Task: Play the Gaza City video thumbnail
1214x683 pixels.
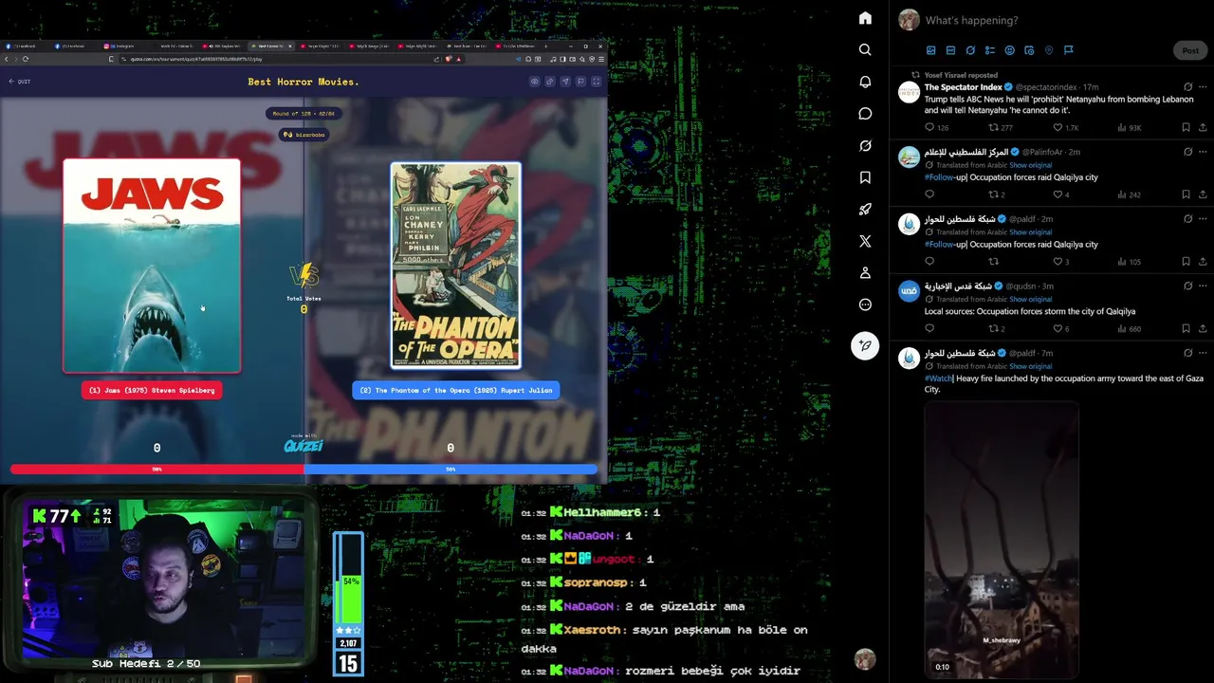Action: [x=1002, y=539]
